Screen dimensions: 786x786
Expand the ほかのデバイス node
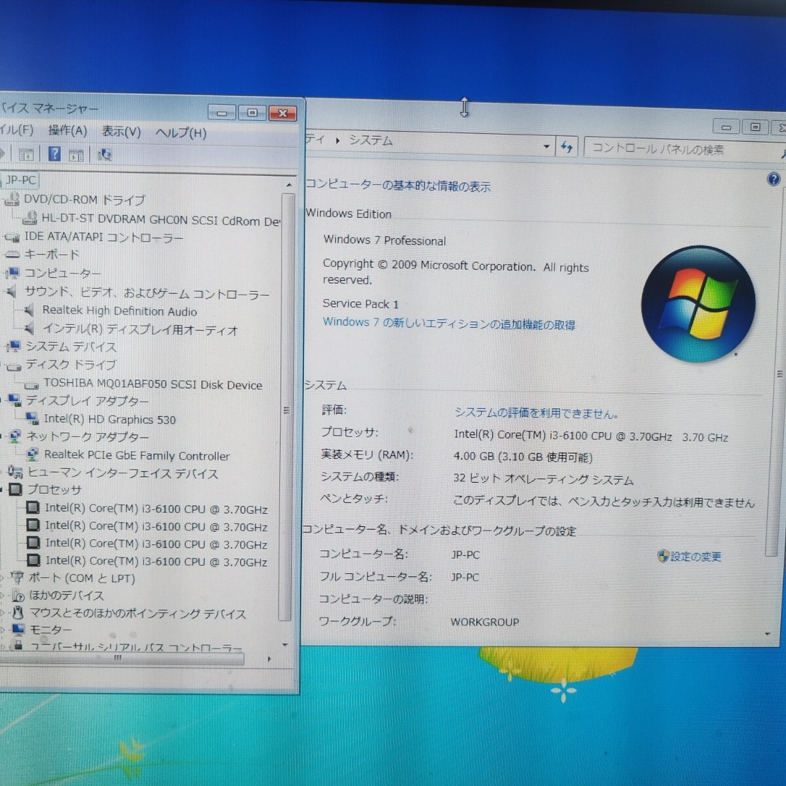coord(3,595)
